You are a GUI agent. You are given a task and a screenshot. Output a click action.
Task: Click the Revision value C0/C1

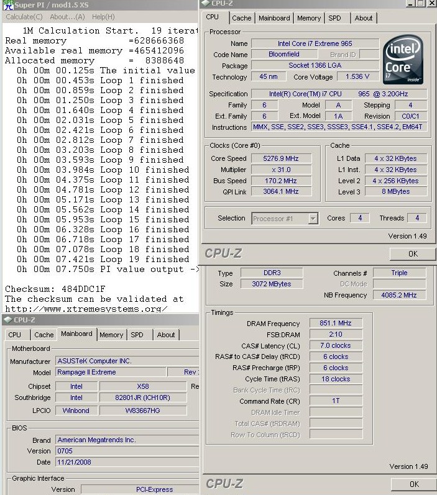pyautogui.click(x=410, y=116)
